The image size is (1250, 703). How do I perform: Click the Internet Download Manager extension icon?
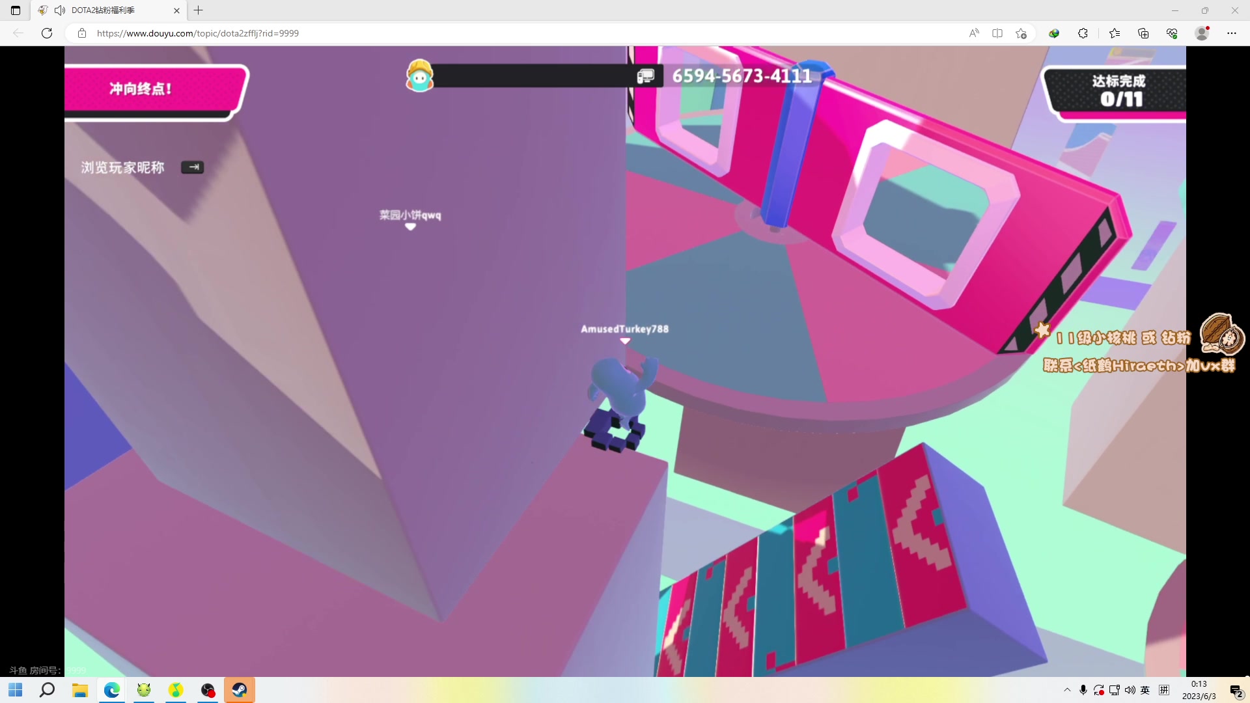1054,33
